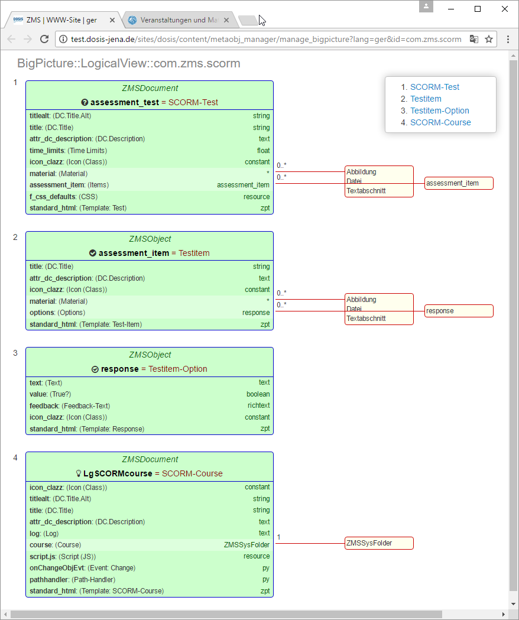Open the SCORM-Course link in index
The image size is (519, 620).
(440, 122)
